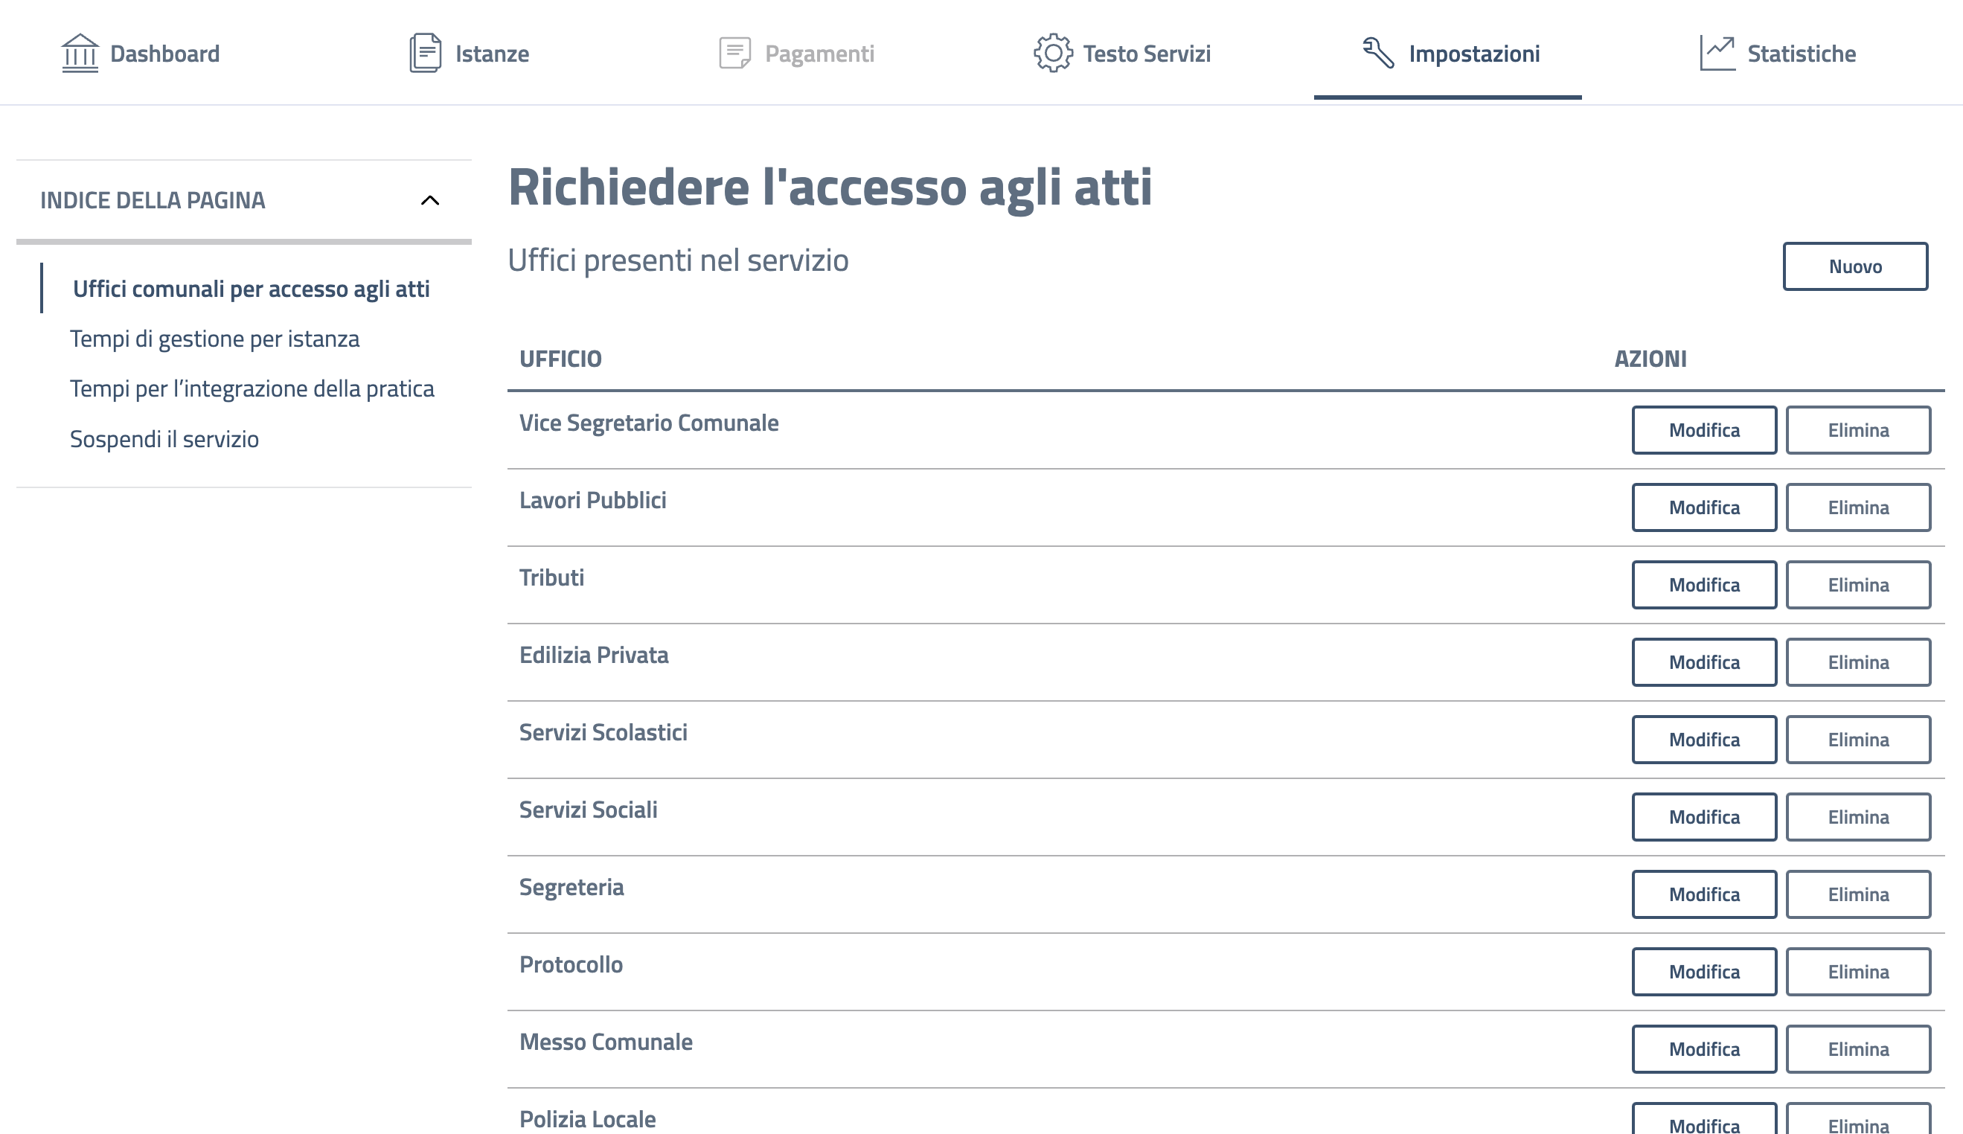Click Modifica for Tributi

pyautogui.click(x=1704, y=585)
